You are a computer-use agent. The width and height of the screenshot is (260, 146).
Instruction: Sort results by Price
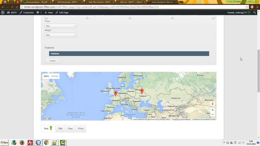pos(81,129)
